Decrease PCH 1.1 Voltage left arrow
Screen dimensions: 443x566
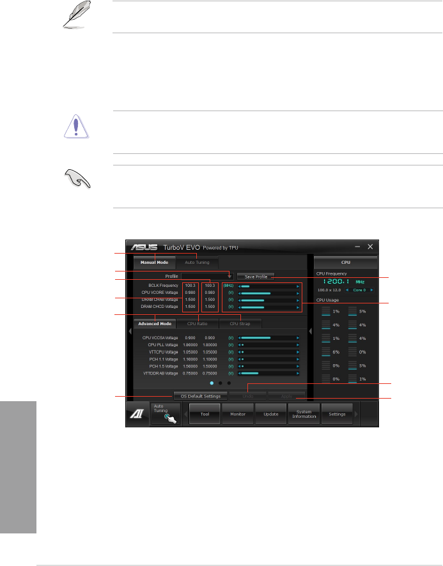tap(239, 359)
